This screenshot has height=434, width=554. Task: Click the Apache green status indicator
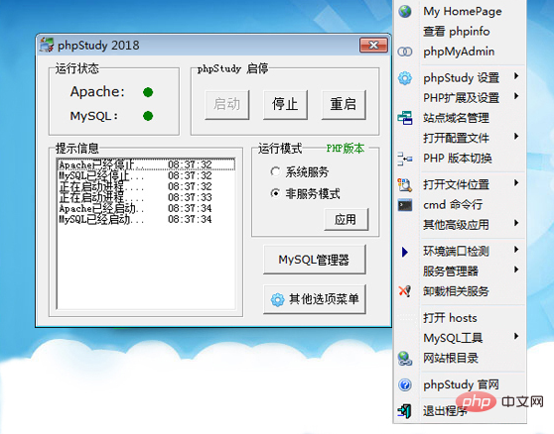148,92
